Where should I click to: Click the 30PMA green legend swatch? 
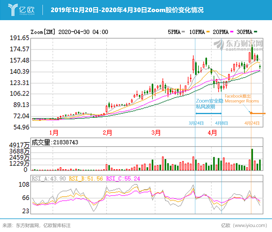pyautogui.click(x=255, y=32)
